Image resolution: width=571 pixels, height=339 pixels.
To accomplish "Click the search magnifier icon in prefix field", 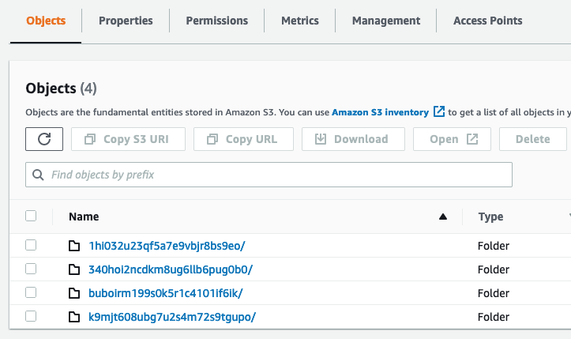I will (38, 175).
